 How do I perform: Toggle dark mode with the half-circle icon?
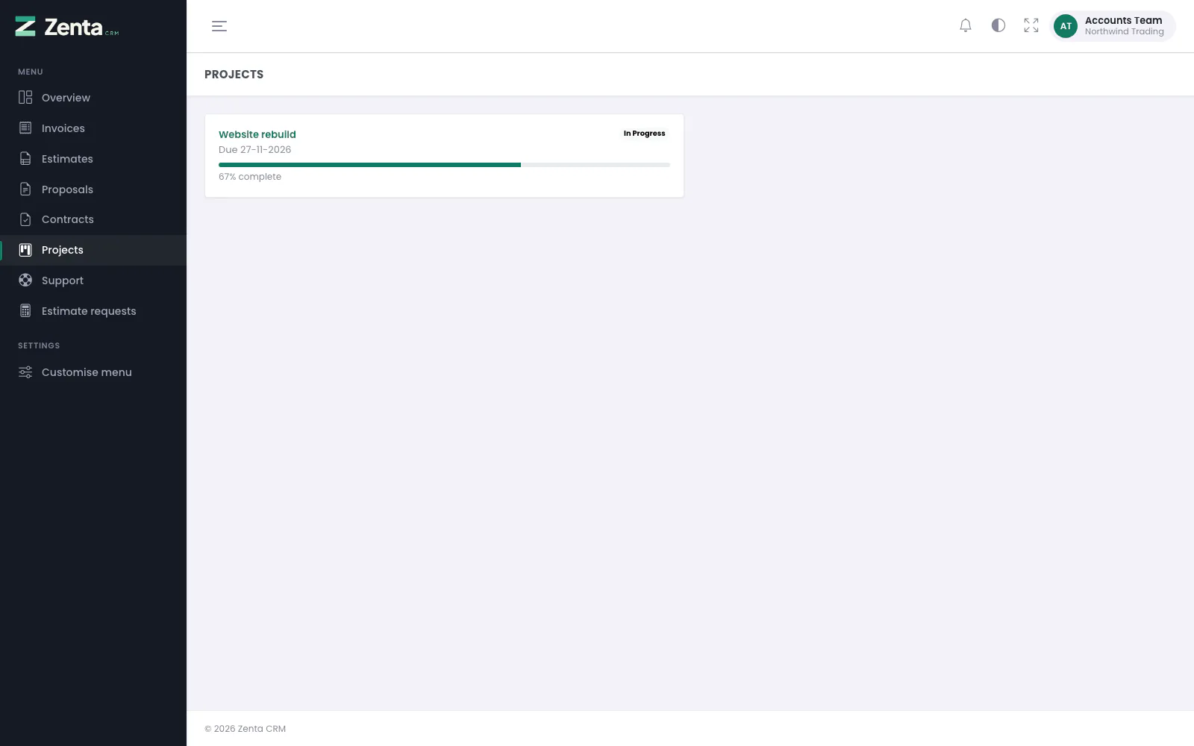coord(998,25)
